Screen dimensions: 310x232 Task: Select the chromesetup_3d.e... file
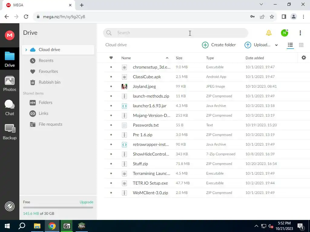[x=207, y=67]
